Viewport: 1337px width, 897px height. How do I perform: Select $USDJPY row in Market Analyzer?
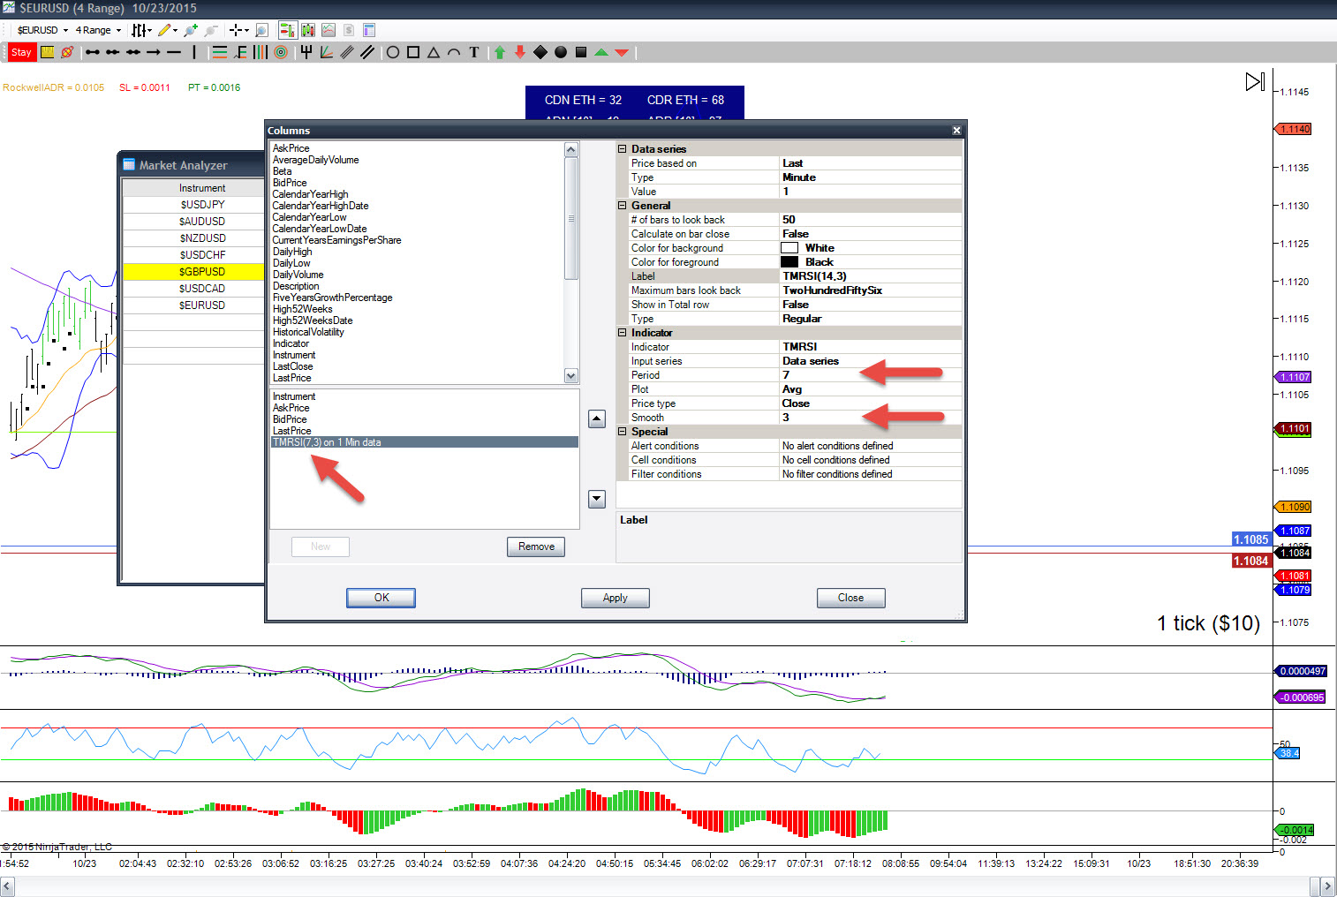193,205
